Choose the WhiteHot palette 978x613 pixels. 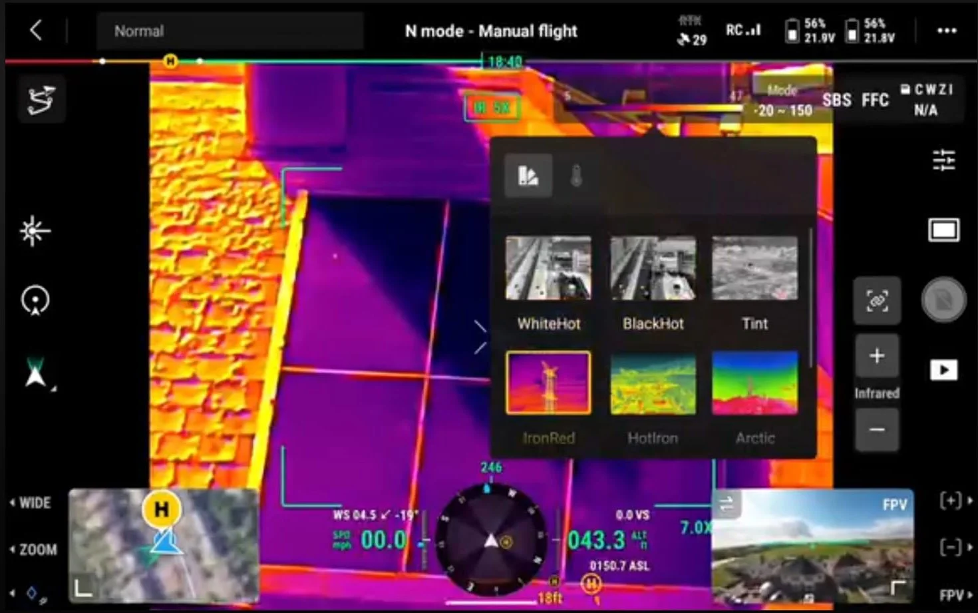pyautogui.click(x=548, y=284)
